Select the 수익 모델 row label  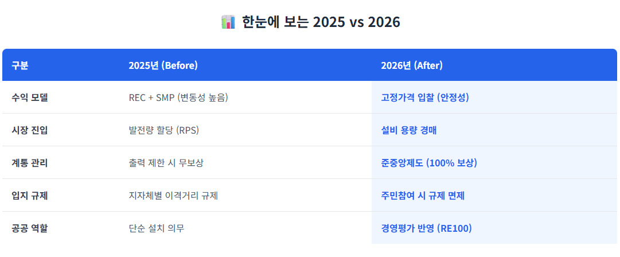pyautogui.click(x=30, y=98)
